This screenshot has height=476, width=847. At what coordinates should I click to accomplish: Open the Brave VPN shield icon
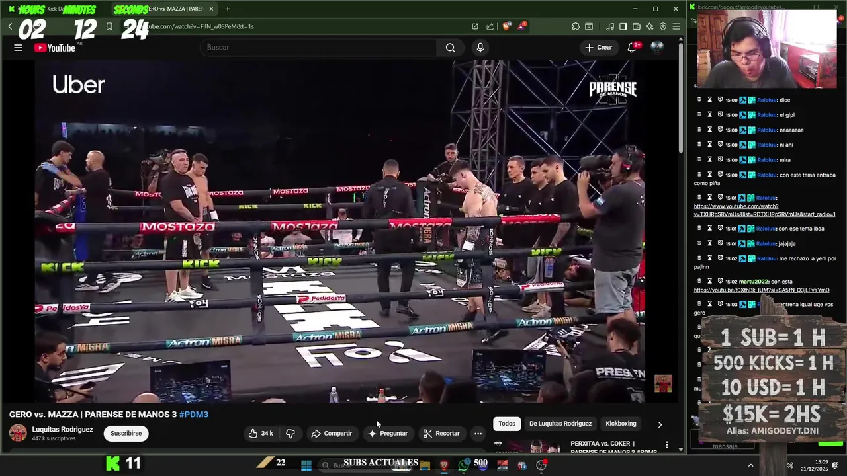tap(663, 26)
